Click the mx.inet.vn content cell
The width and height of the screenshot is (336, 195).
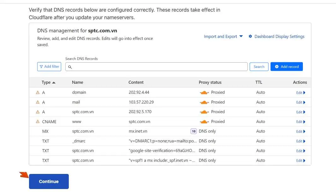pyautogui.click(x=138, y=131)
